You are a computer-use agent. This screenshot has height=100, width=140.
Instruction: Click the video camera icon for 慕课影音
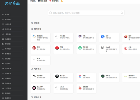click(3, 54)
